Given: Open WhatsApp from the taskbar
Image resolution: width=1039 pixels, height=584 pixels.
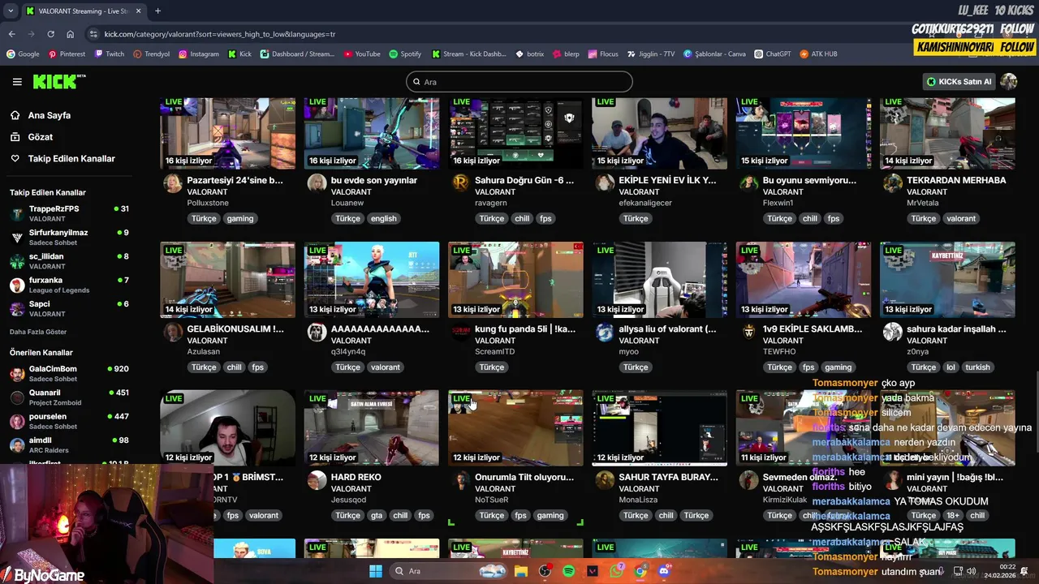Looking at the screenshot, I should click(x=616, y=571).
